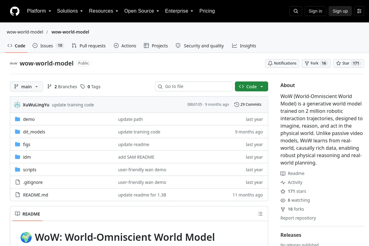Open the Report repository link
Screen dimensions: 369x246
[x=298, y=218]
